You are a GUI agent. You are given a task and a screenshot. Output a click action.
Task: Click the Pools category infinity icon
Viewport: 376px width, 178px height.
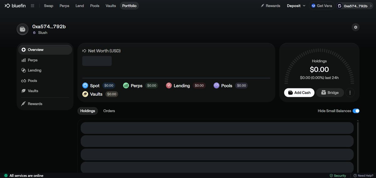[217, 86]
